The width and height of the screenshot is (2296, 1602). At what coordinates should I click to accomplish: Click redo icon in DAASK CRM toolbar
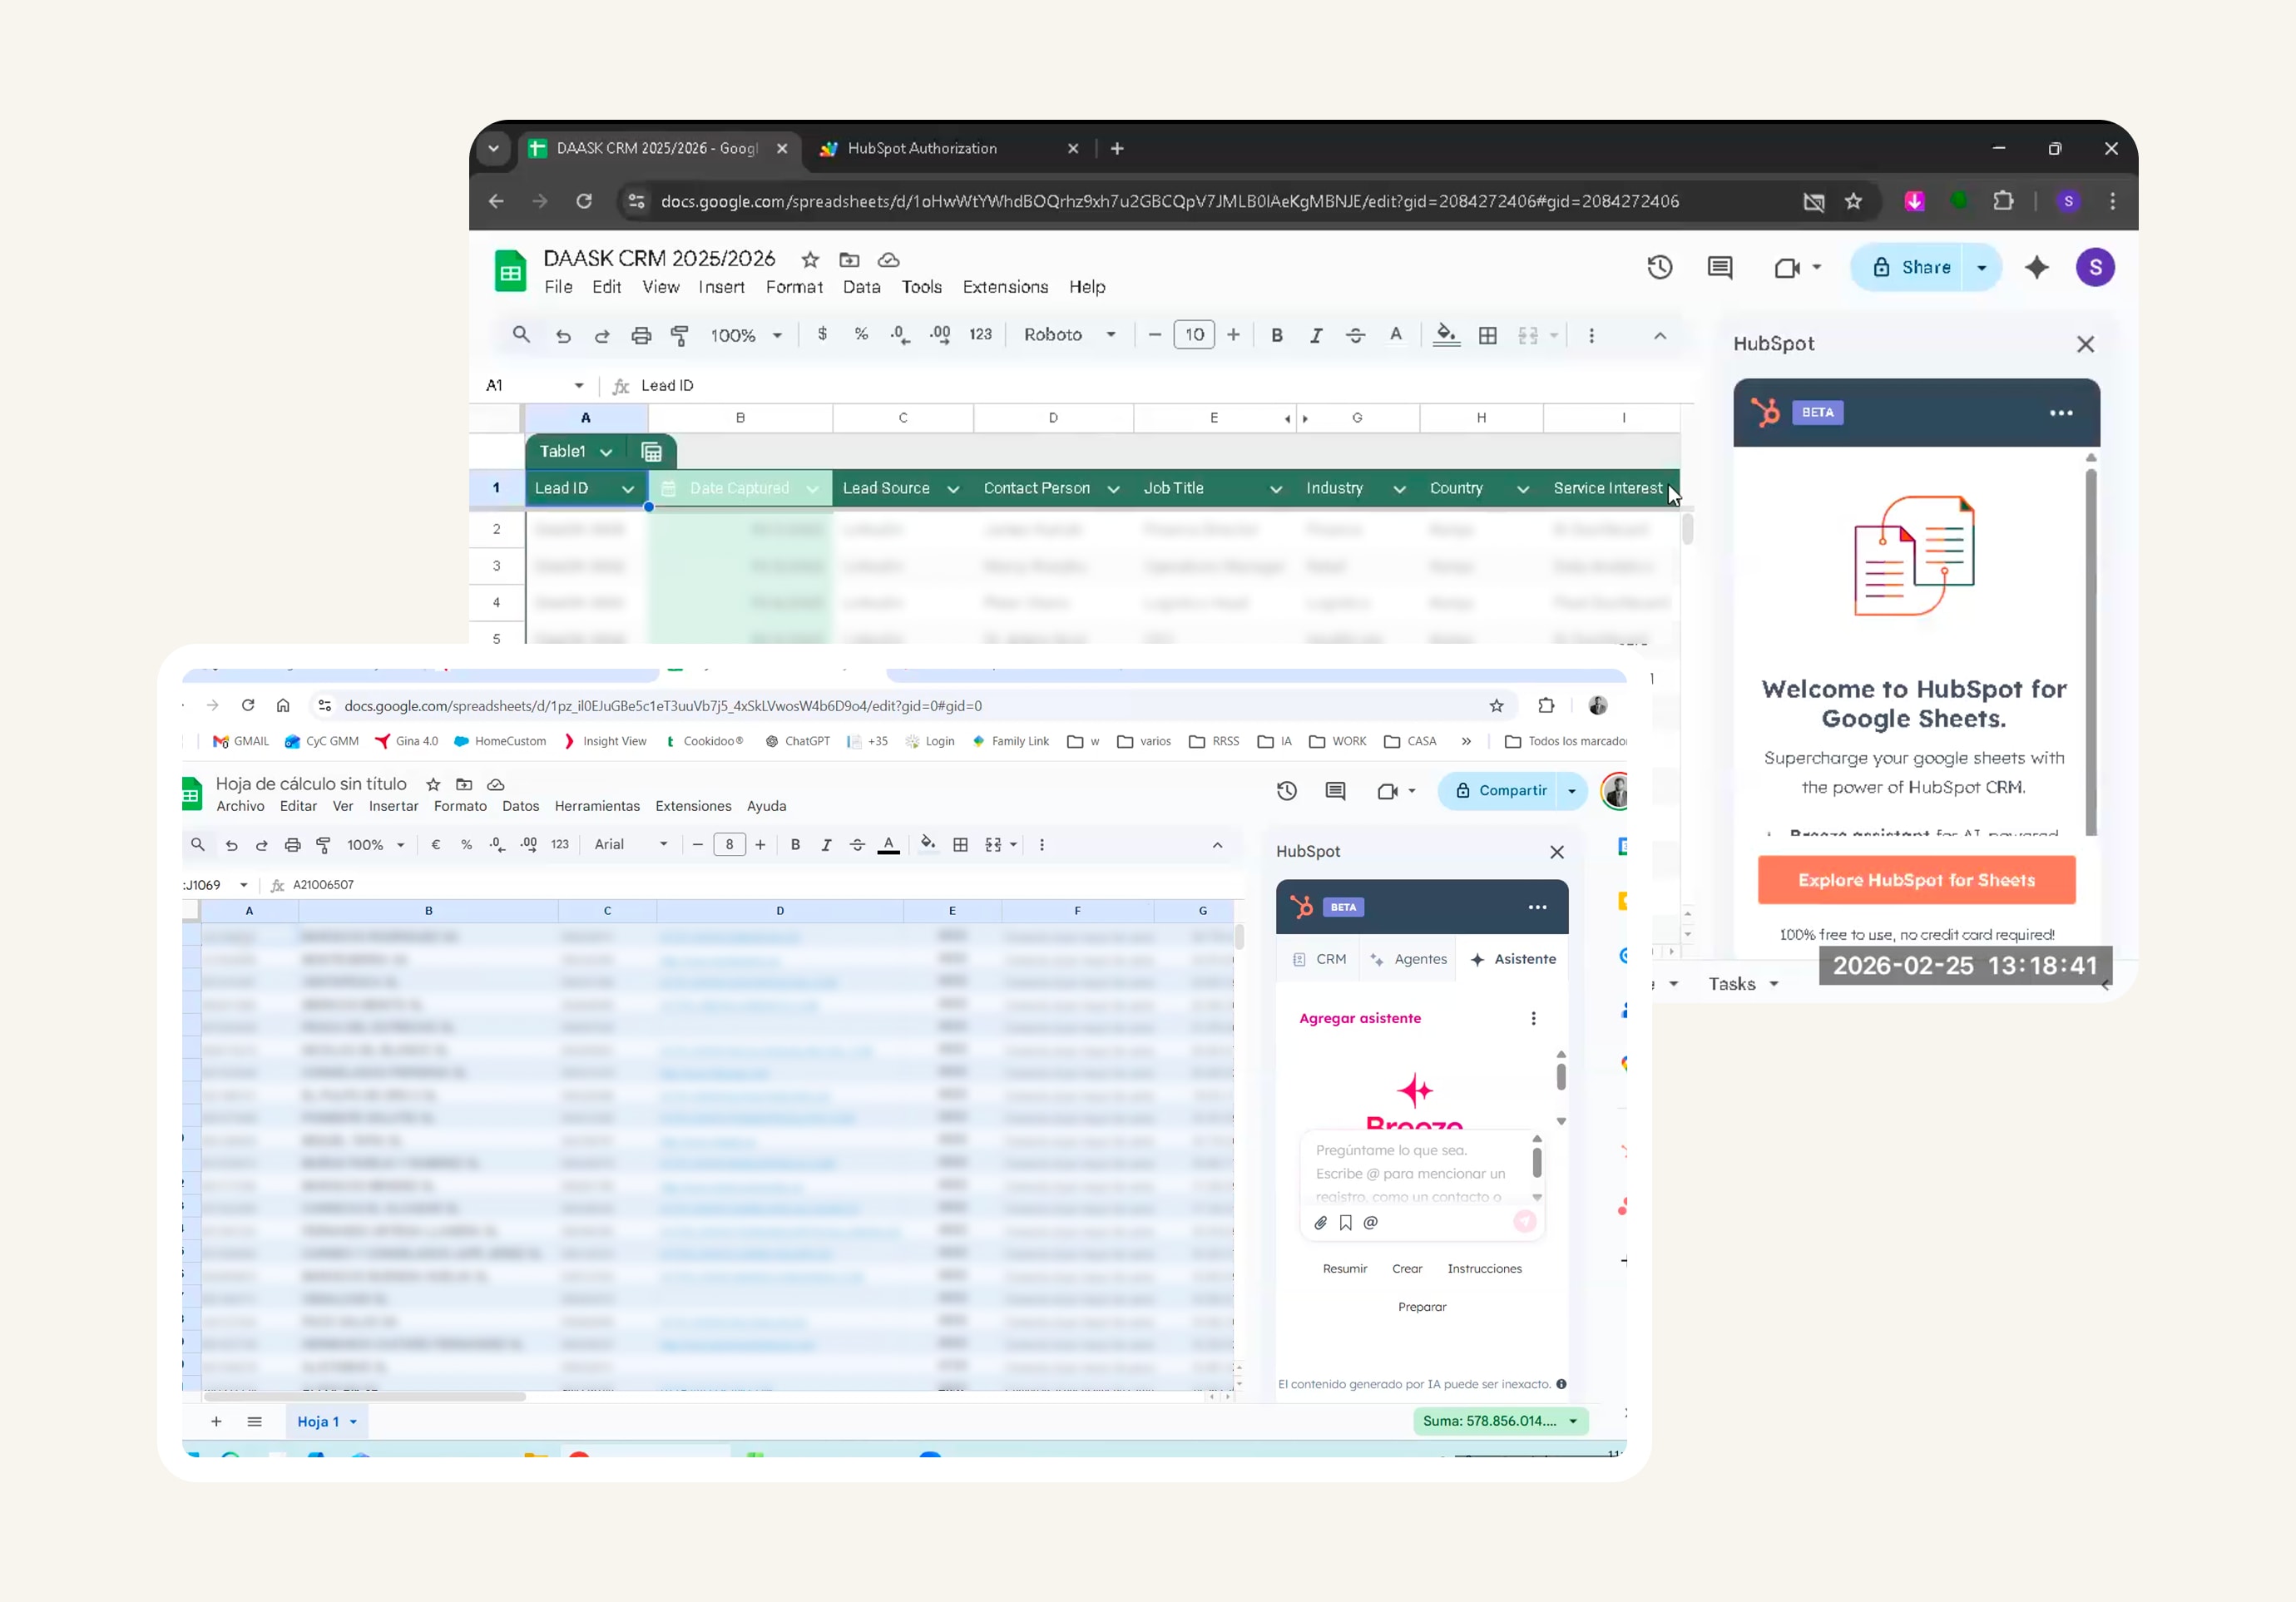[x=602, y=335]
